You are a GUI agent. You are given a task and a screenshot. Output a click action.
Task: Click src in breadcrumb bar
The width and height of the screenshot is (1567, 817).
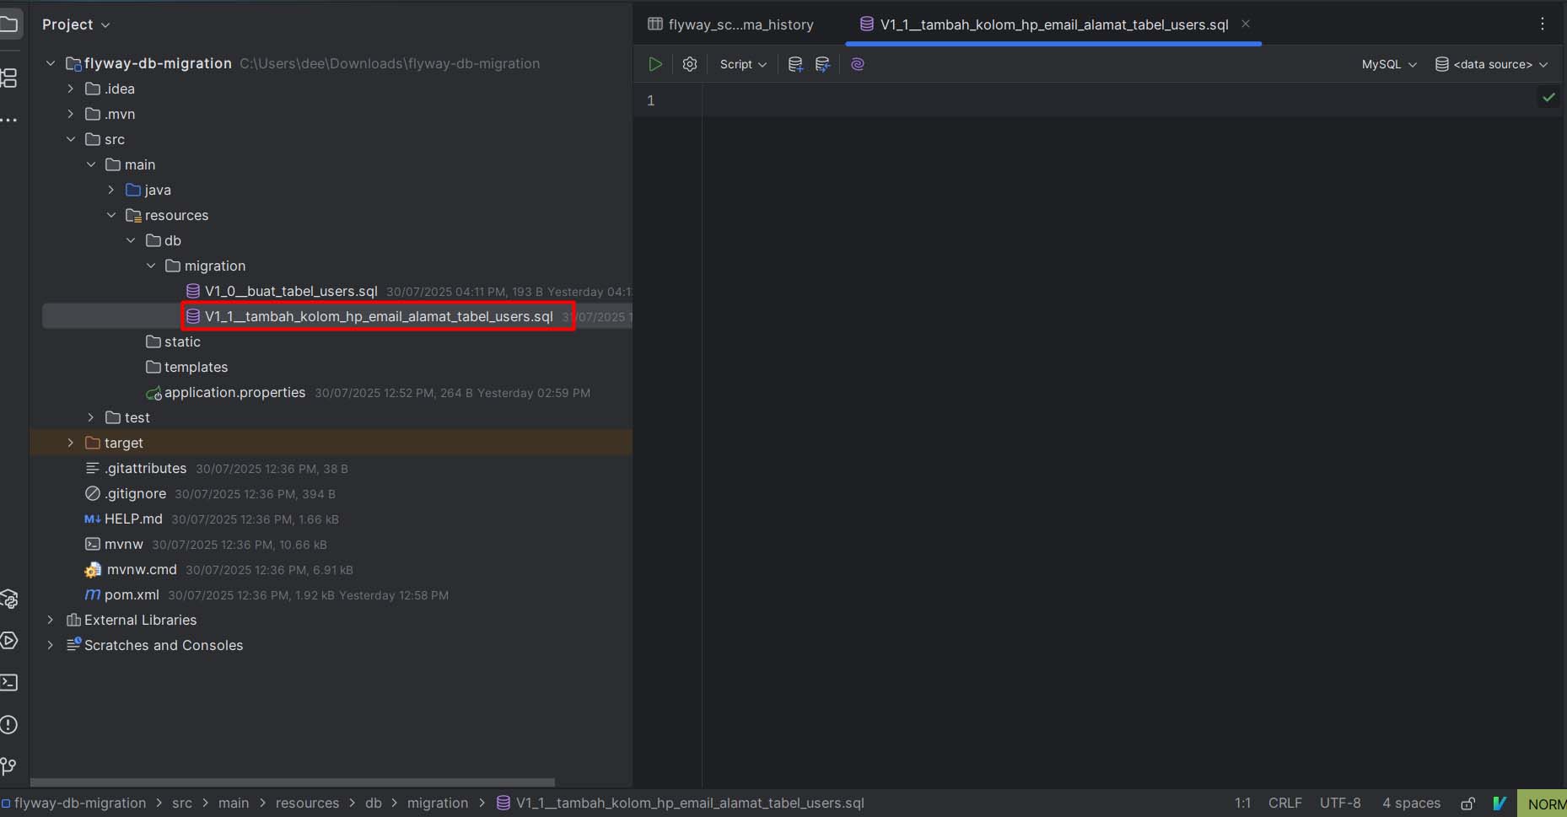[182, 803]
